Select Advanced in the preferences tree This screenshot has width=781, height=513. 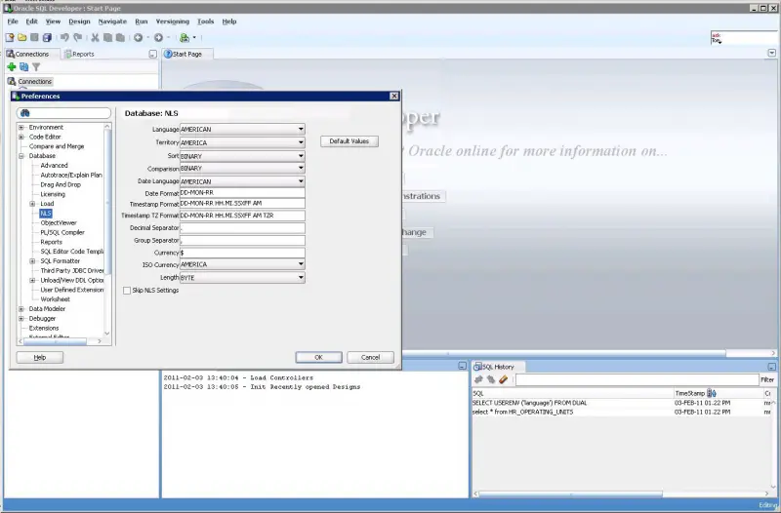click(x=54, y=166)
